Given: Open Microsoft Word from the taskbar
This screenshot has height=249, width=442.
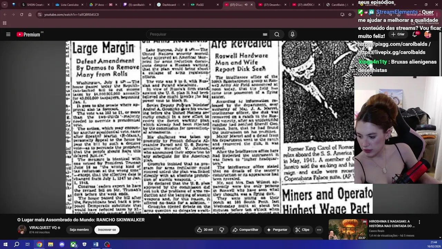Looking at the screenshot, I should coord(96,245).
